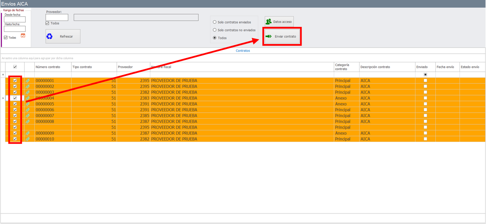The width and height of the screenshot is (486, 224).
Task: Toggle the select-all checkbox in grid header
Action: coord(15,67)
